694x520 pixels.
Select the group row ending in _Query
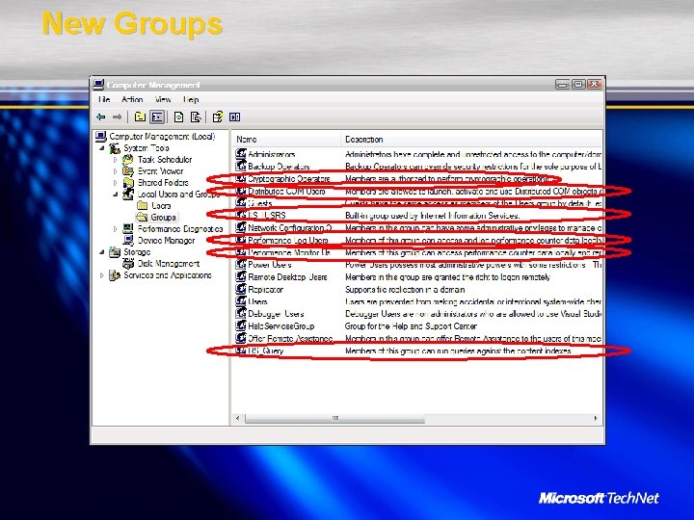[x=417, y=351]
